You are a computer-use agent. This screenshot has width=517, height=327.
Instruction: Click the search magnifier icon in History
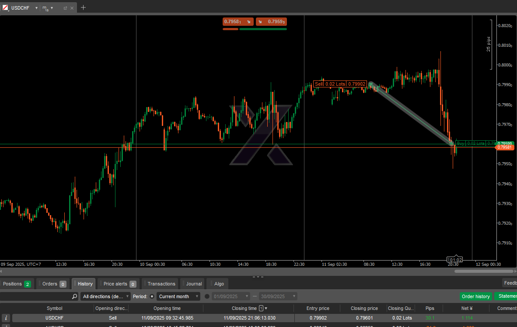(x=74, y=296)
